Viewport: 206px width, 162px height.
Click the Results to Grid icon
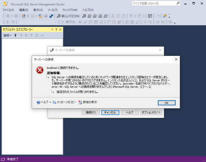[132, 22]
